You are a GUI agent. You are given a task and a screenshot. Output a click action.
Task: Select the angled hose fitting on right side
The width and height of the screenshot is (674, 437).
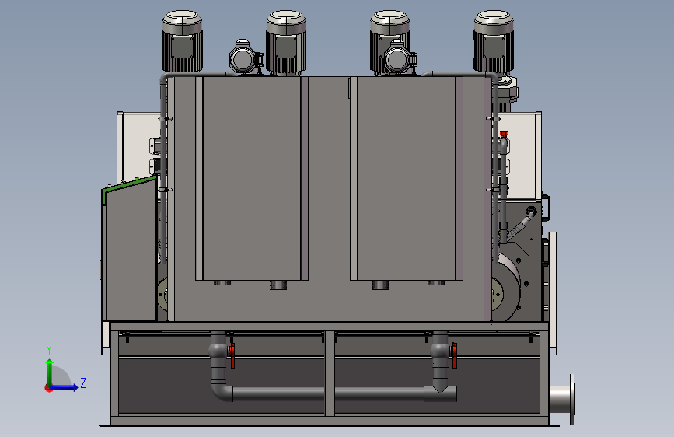pos(522,224)
